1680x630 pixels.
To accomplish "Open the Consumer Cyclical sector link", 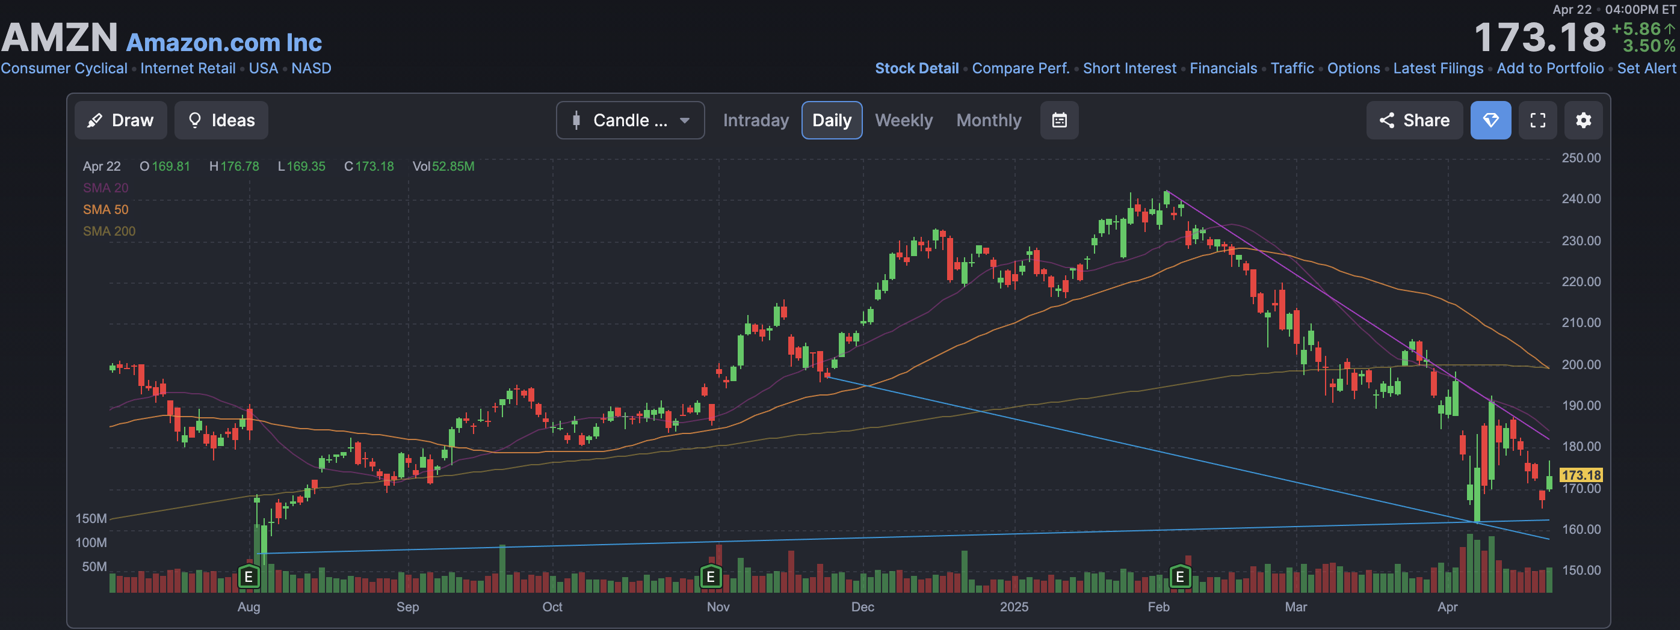I will click(64, 69).
